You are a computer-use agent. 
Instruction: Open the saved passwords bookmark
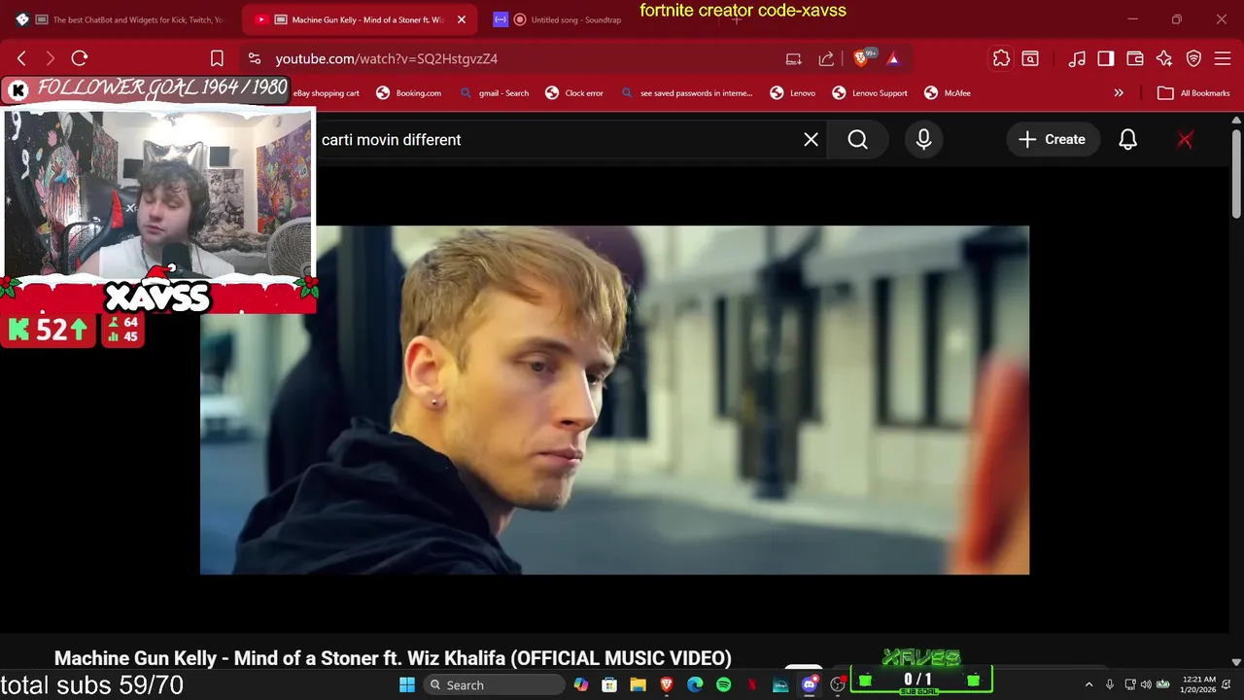(x=687, y=93)
